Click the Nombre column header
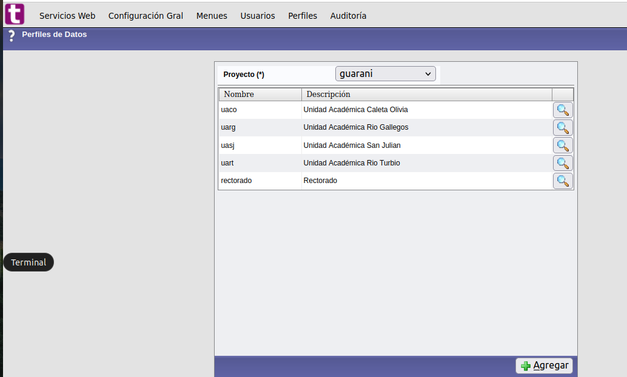 click(239, 95)
